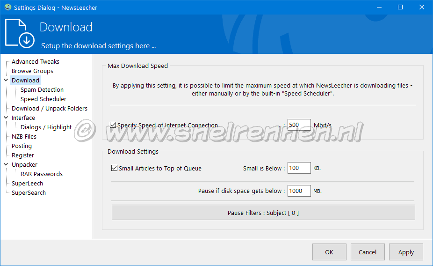Screen dimensions: 433x266
Task: Select Unpacker settings page
Action: pos(24,165)
